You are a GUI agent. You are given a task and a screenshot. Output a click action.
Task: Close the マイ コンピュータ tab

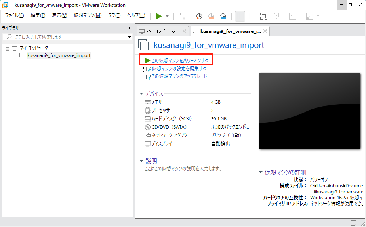[x=184, y=31]
